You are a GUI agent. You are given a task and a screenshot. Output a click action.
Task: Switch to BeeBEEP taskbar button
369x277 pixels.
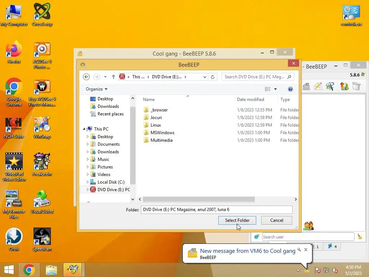click(x=72, y=270)
